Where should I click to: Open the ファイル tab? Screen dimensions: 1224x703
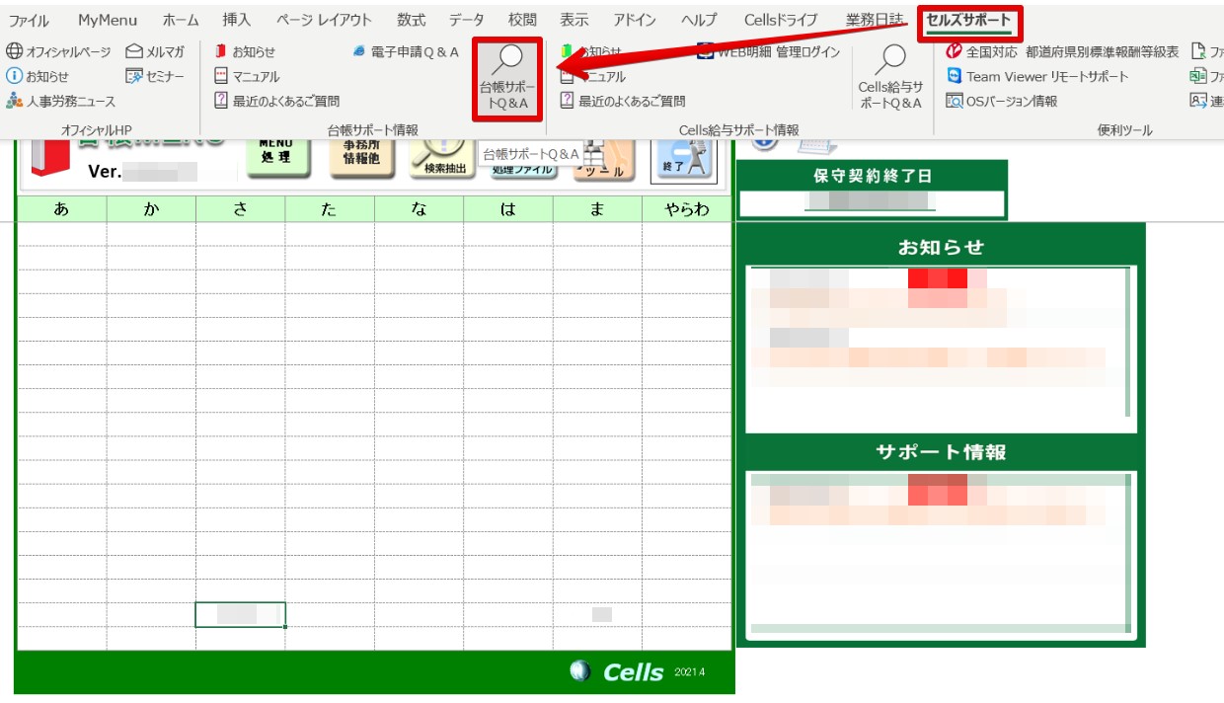pos(29,20)
